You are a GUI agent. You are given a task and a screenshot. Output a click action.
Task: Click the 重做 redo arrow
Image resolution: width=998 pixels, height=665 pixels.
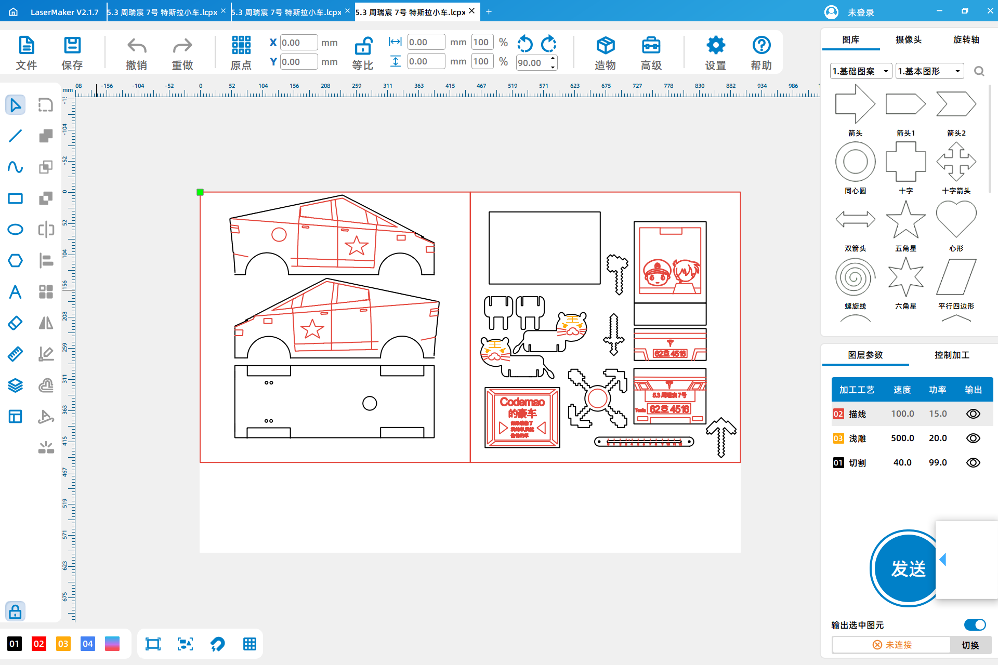(182, 52)
